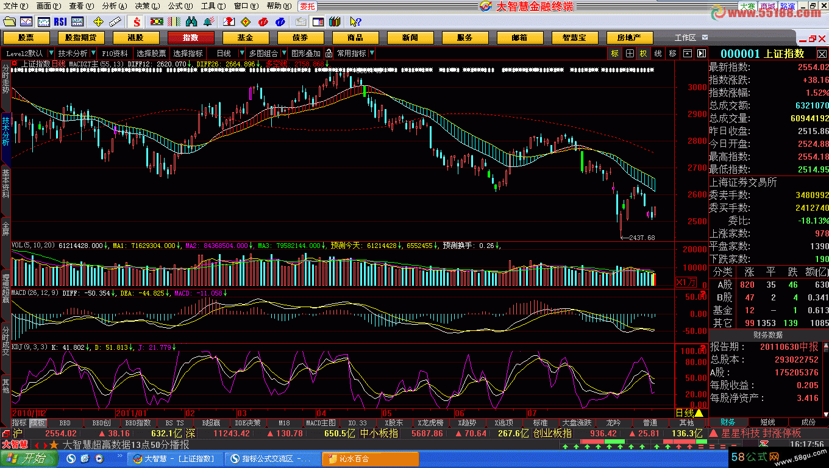Screen dimensions: 829x468
Task: Open the alarm bell alert icon
Action: pos(209,22)
